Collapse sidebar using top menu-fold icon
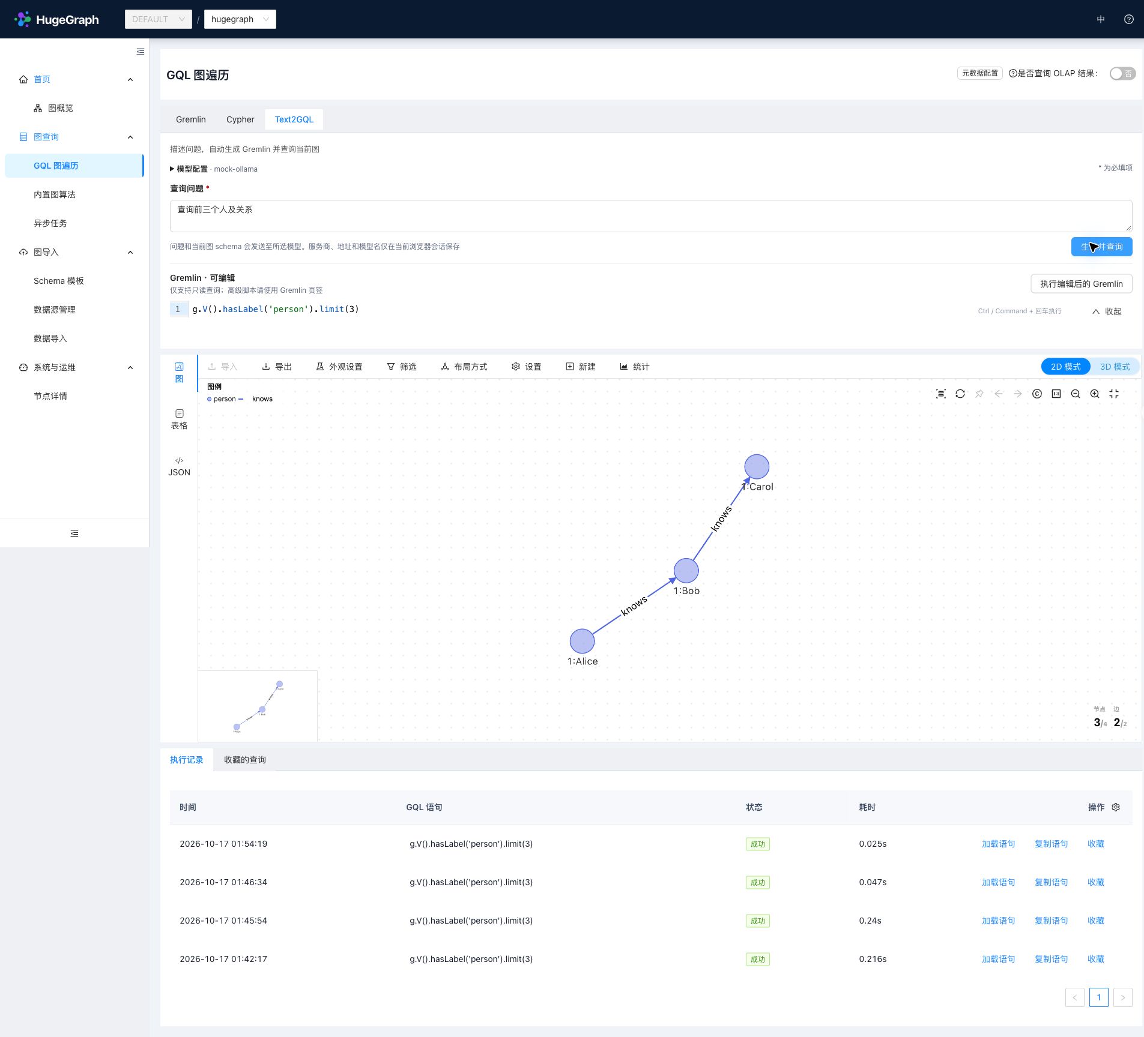This screenshot has width=1144, height=1037. 141,52
